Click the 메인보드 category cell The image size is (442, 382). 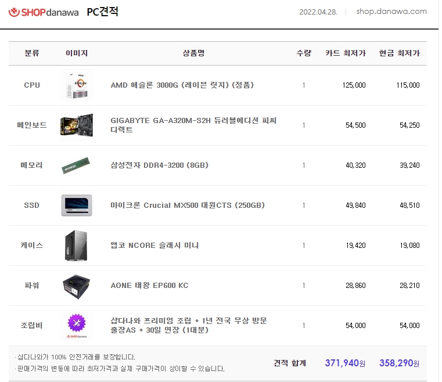click(x=32, y=125)
